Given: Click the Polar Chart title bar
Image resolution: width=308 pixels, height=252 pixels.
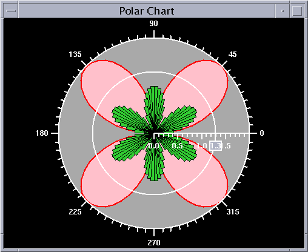Looking at the screenshot, I should point(147,11).
